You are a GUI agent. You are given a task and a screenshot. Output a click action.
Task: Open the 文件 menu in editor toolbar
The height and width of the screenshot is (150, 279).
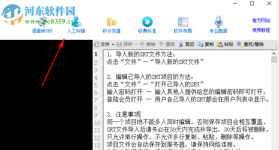pyautogui.click(x=102, y=44)
